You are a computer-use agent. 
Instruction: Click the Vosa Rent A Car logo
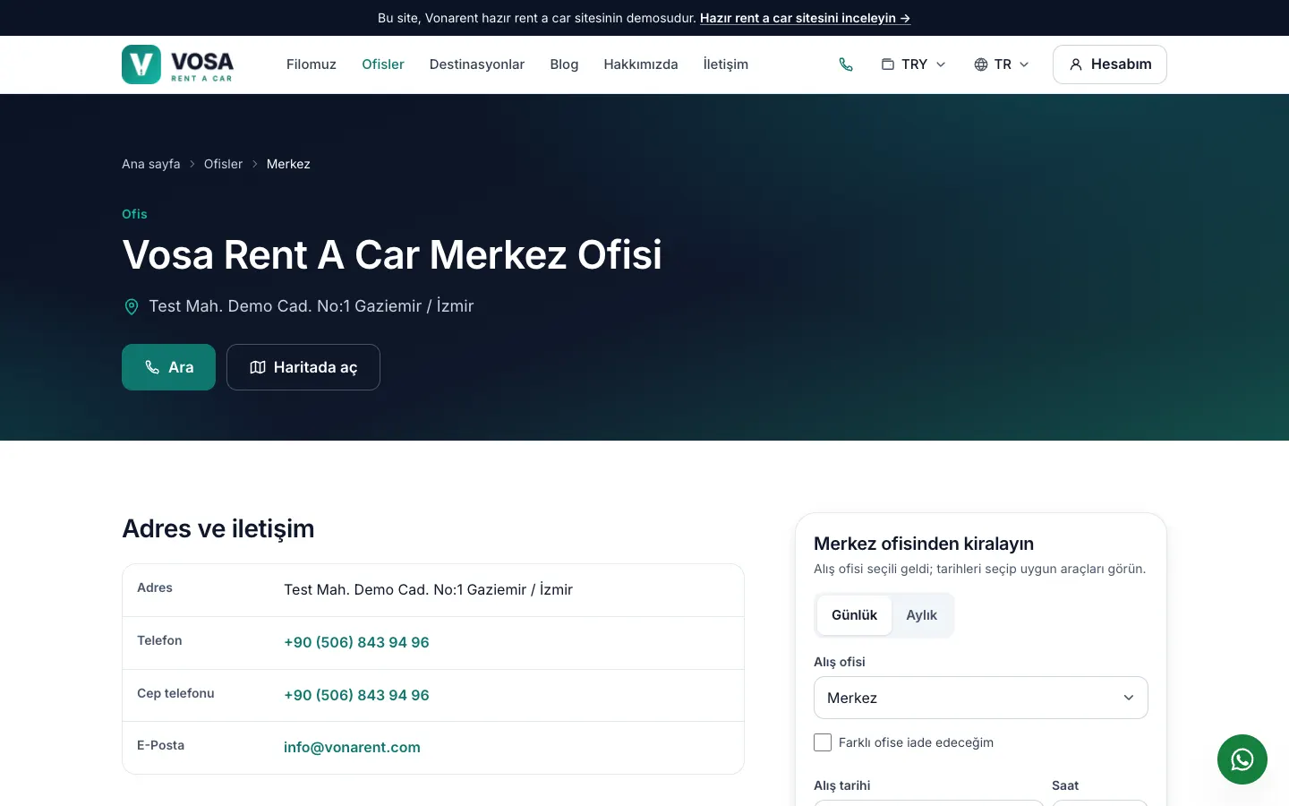177,64
